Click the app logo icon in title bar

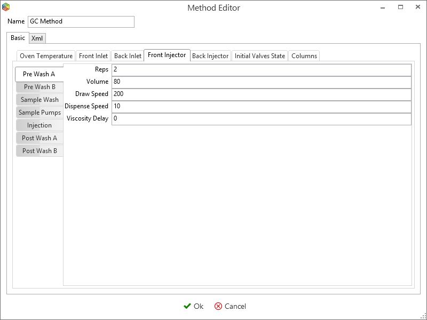click(x=6, y=7)
